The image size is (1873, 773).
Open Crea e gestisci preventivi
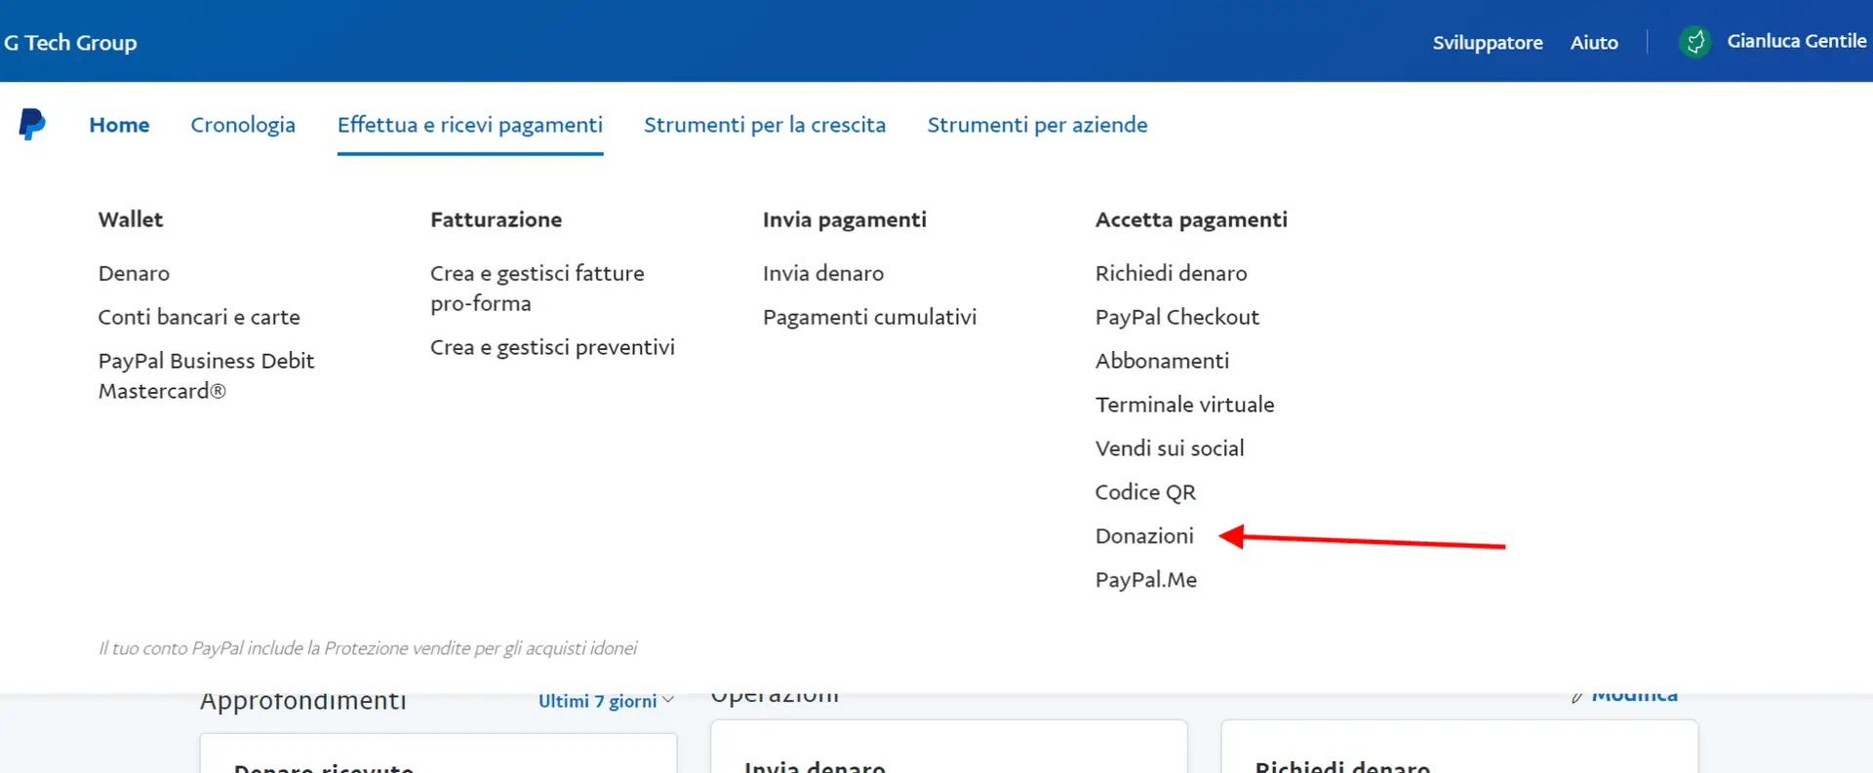(552, 347)
